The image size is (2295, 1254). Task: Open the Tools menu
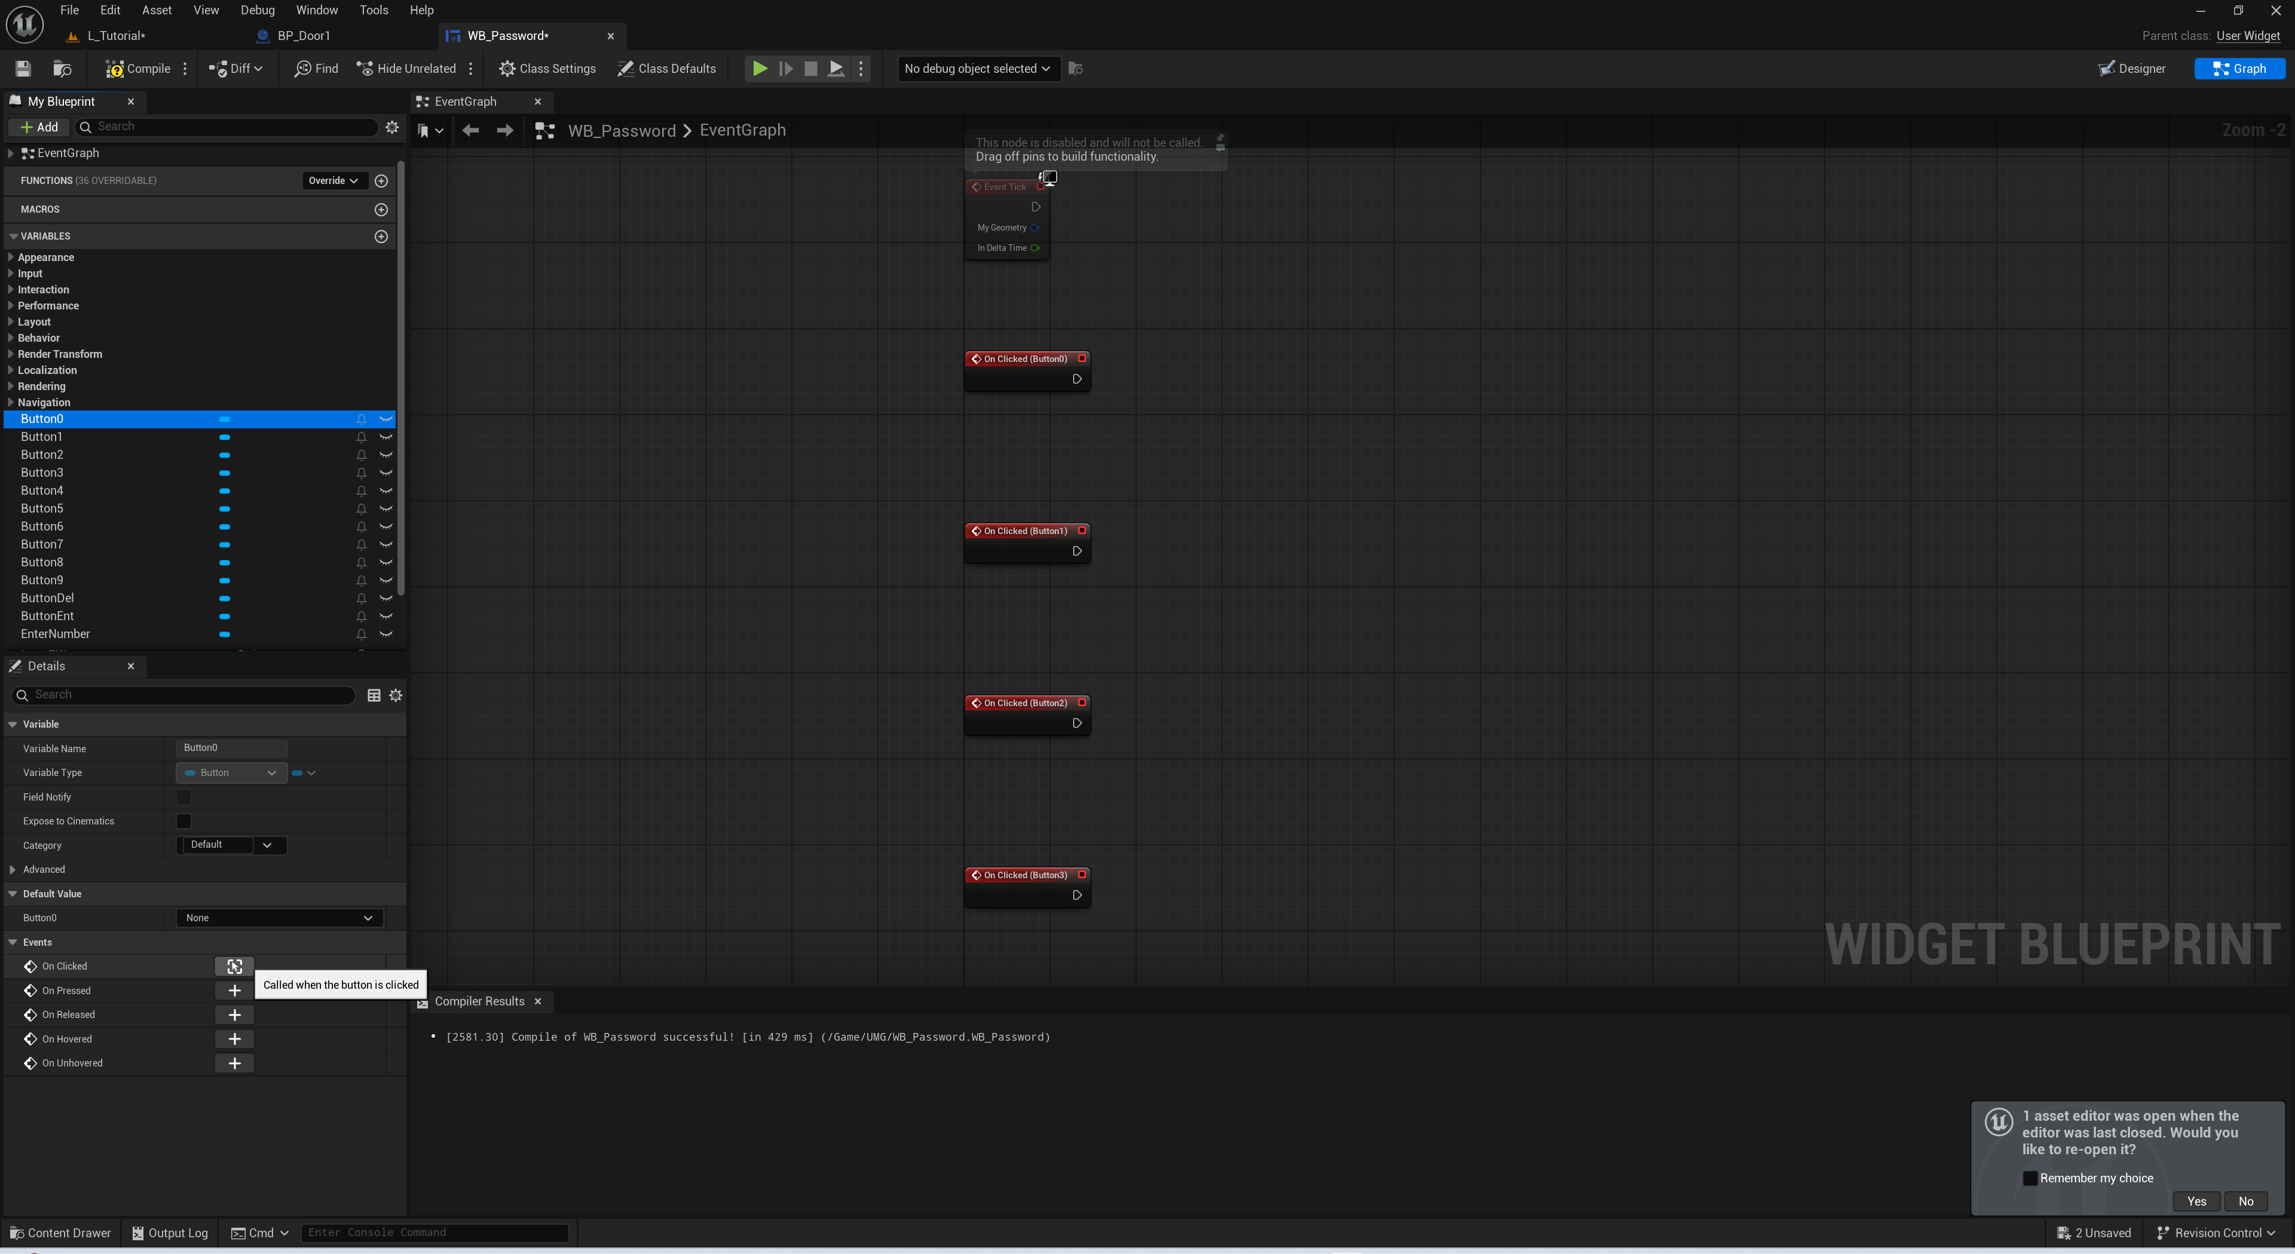coord(374,10)
